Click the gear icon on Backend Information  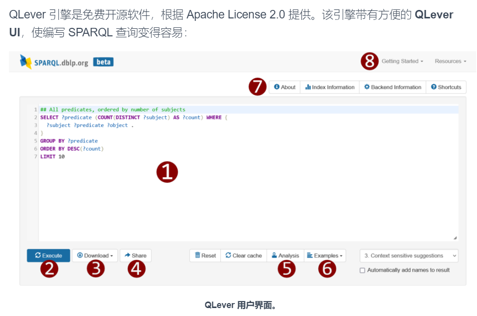tap(367, 87)
